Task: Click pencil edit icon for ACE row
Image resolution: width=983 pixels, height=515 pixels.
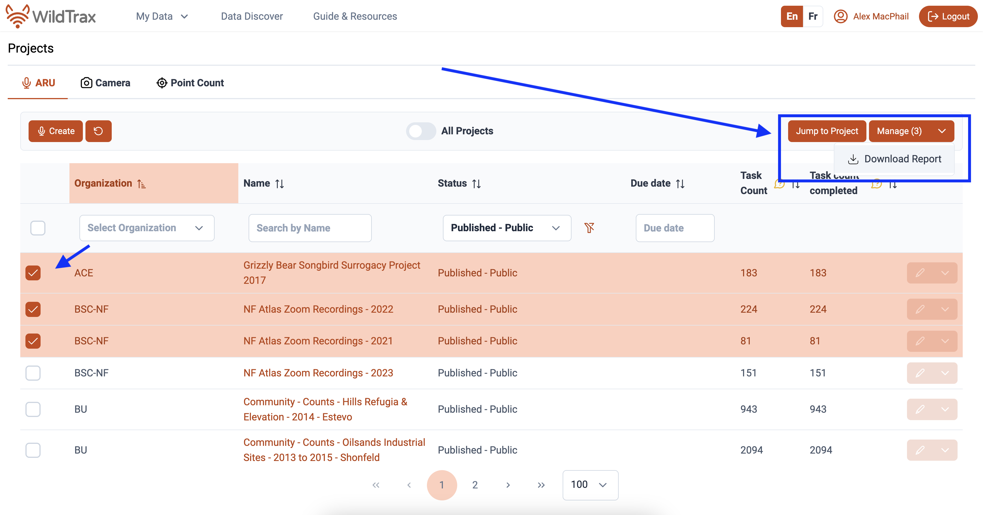Action: pyautogui.click(x=920, y=273)
